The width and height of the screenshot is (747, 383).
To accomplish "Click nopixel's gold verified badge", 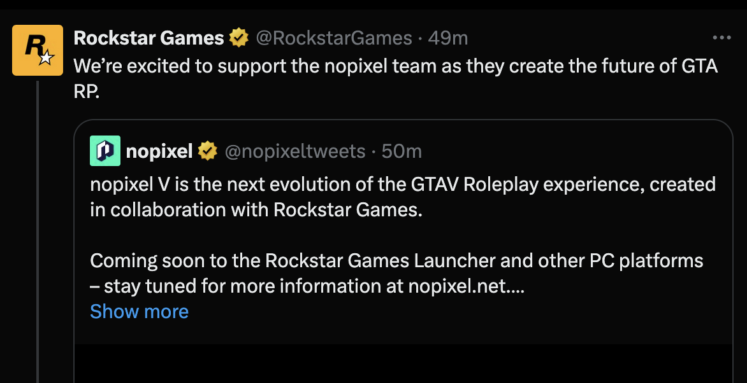I will [x=207, y=151].
